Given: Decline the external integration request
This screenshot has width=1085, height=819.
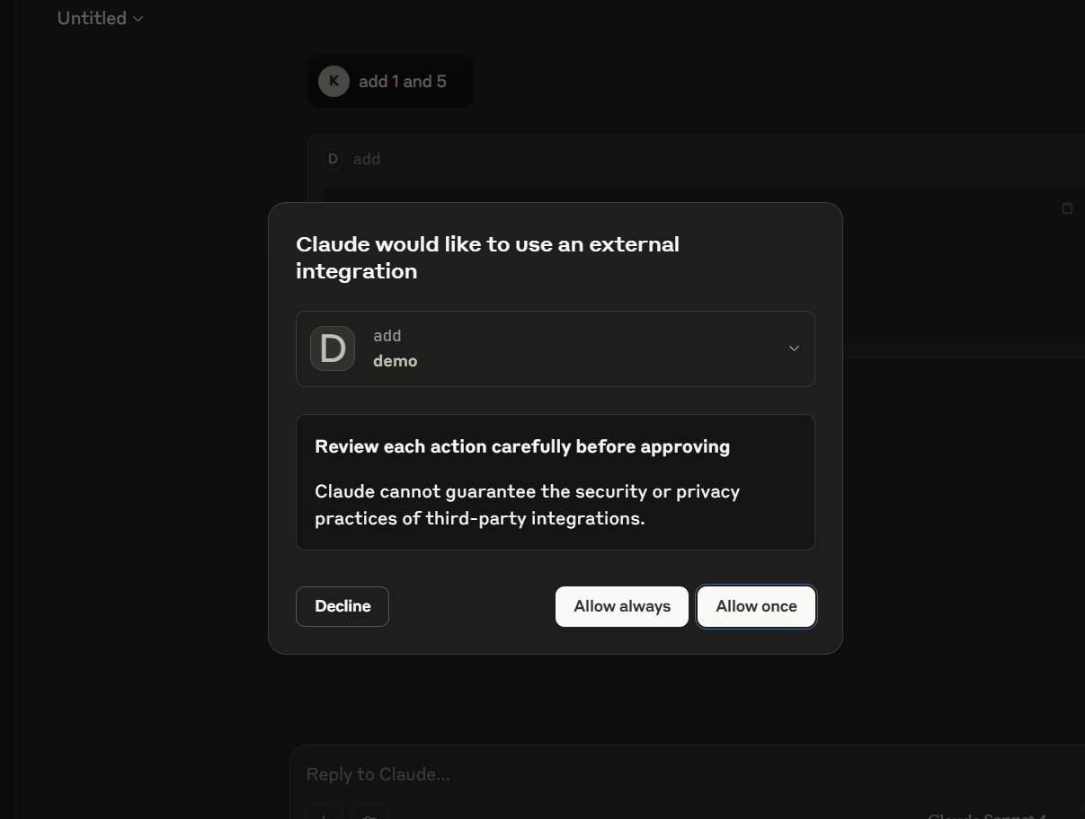Looking at the screenshot, I should click(342, 606).
